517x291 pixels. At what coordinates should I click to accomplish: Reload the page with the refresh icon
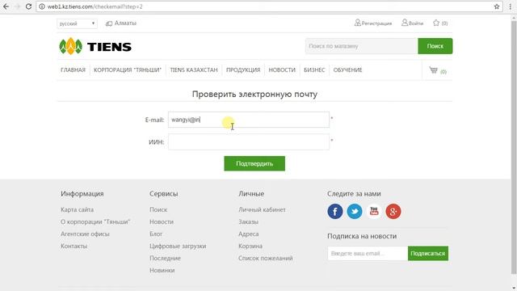click(28, 6)
